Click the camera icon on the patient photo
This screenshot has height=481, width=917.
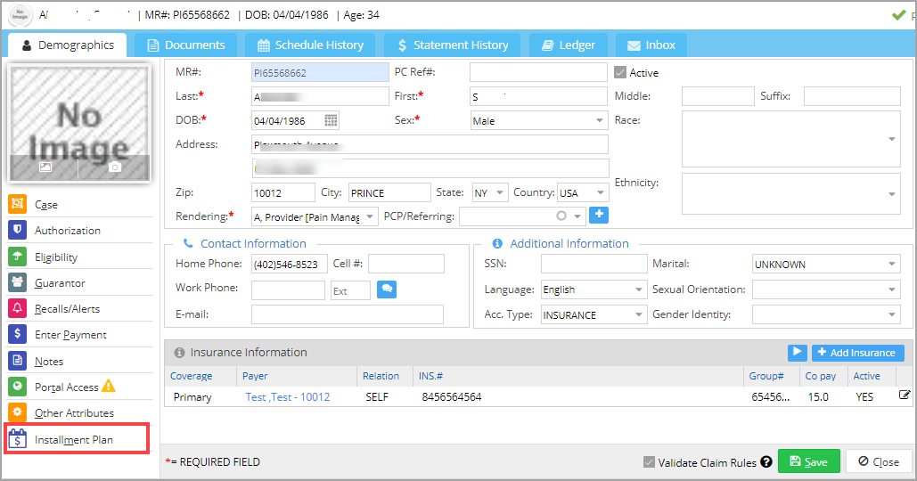point(115,167)
